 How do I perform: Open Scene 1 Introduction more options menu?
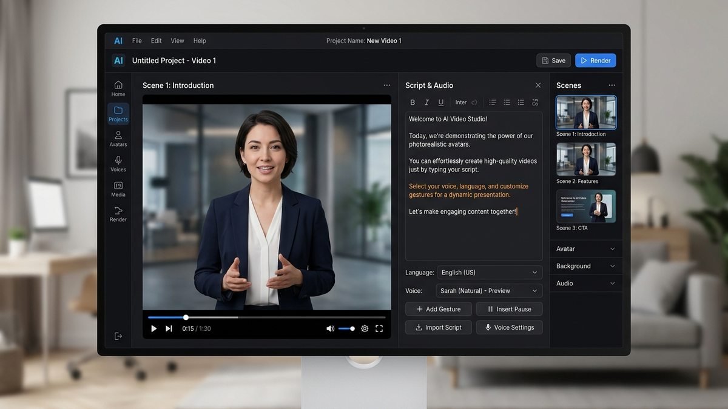click(x=387, y=85)
